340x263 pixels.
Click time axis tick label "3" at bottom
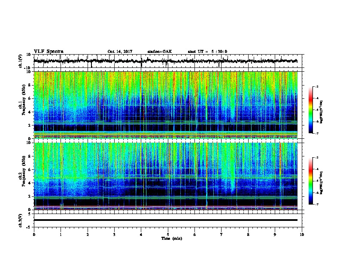[114, 235]
